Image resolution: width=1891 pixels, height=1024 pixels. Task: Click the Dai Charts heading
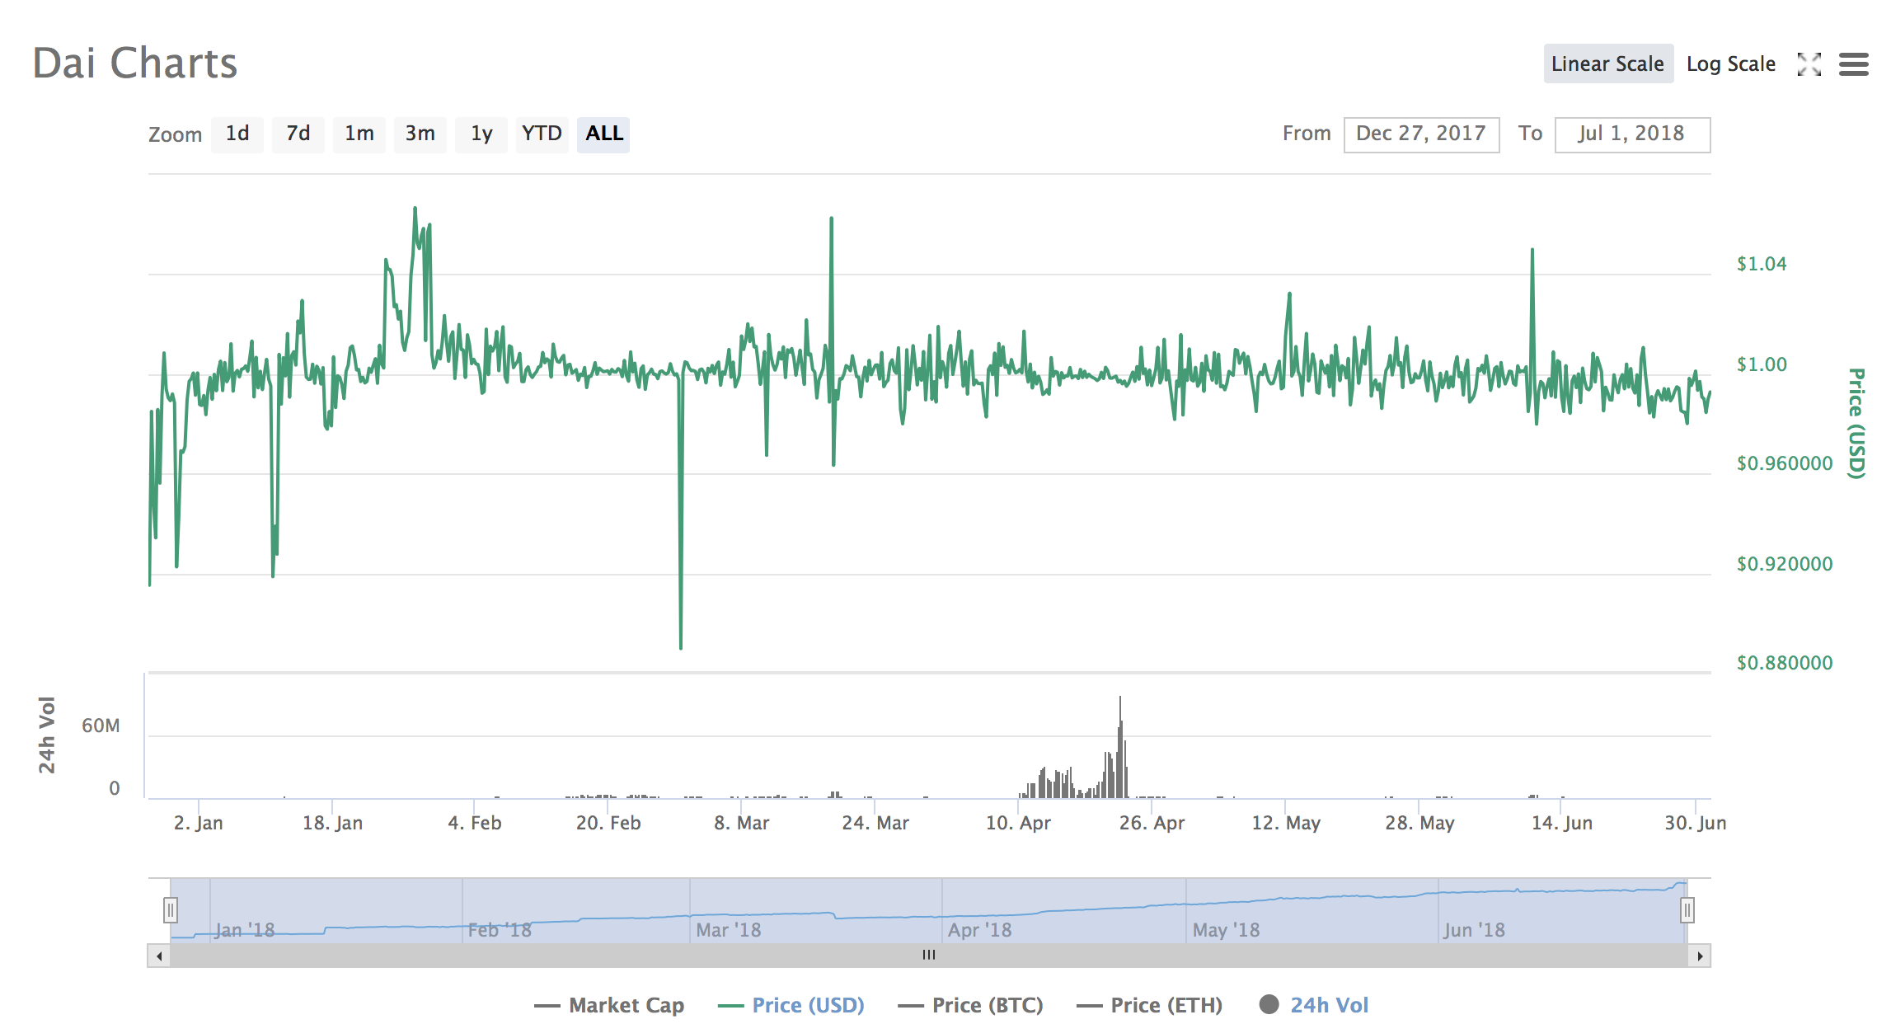click(x=135, y=63)
